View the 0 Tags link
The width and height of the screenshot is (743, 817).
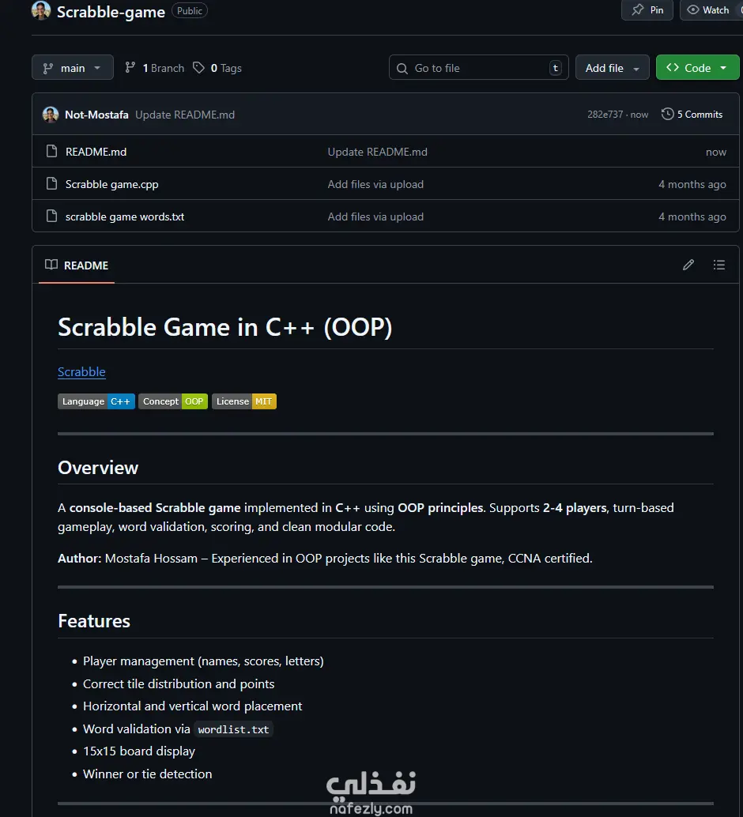pyautogui.click(x=217, y=68)
